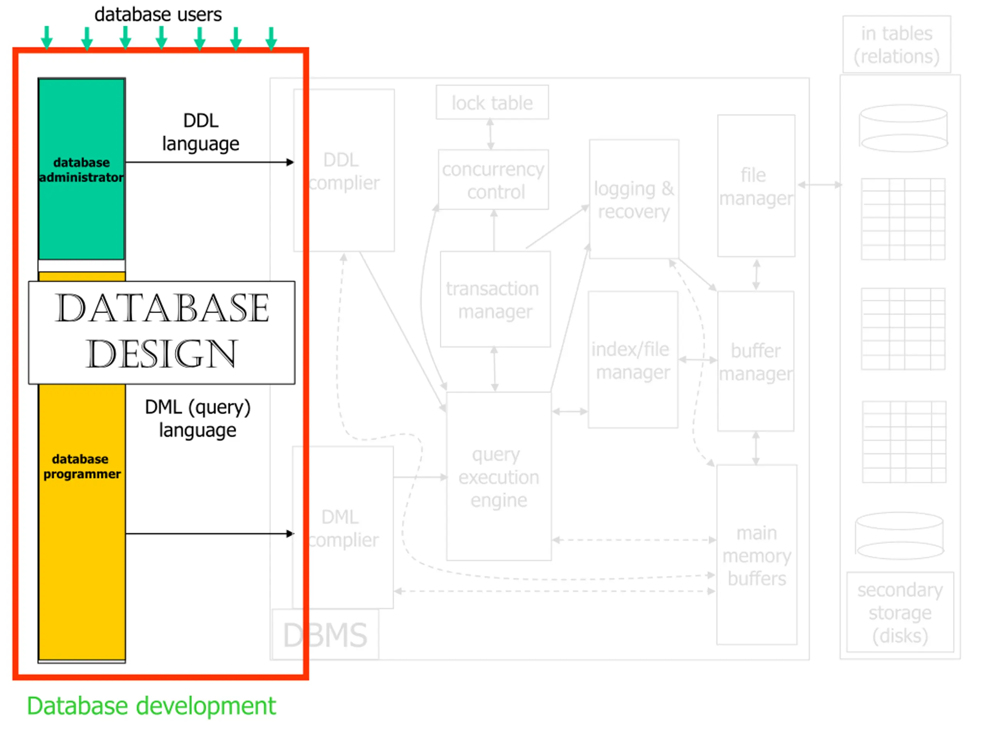
Task: Click the topmost table grid icon
Action: 903,219
